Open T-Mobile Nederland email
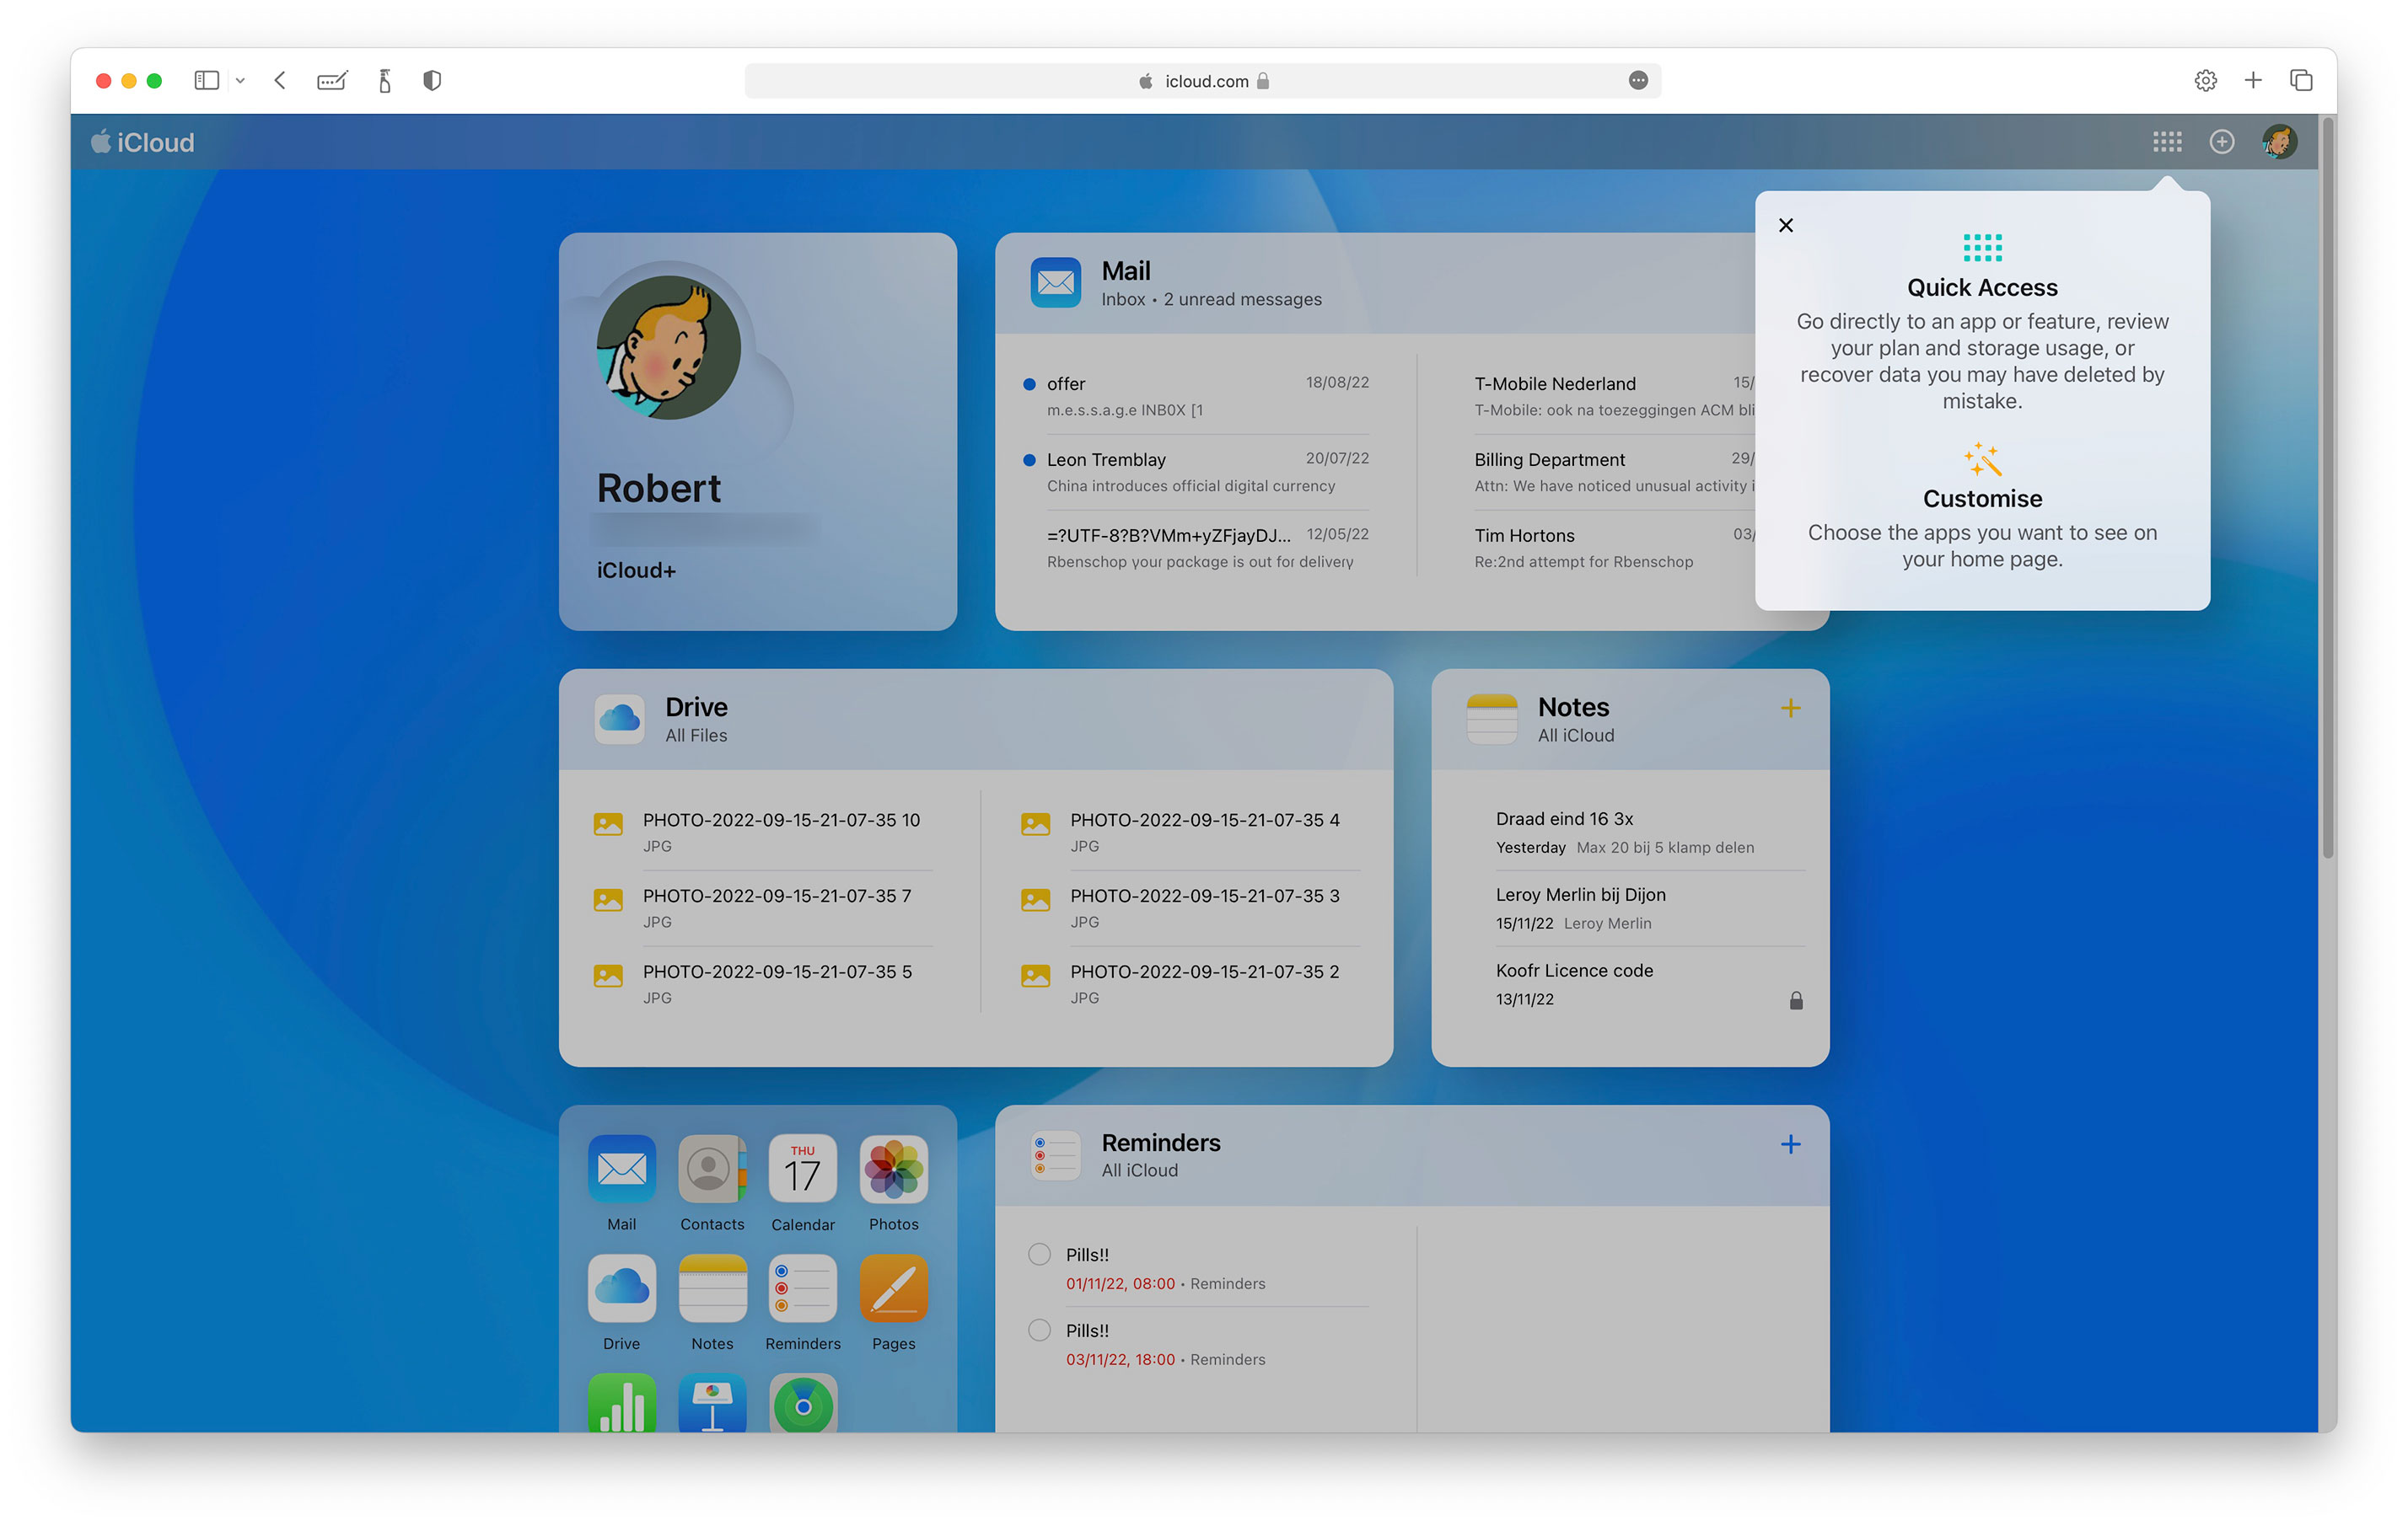 click(1613, 396)
